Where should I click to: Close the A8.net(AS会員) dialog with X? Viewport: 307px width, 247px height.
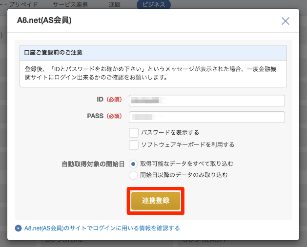point(285,21)
